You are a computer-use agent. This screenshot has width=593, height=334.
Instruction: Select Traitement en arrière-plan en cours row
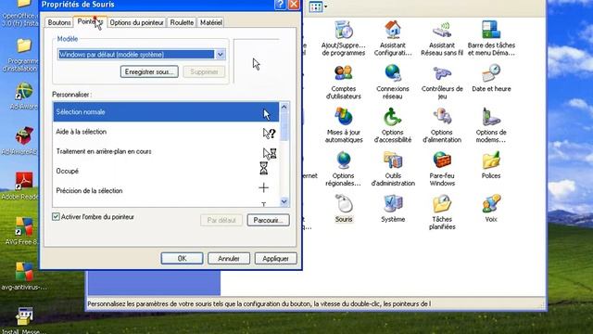[166, 151]
